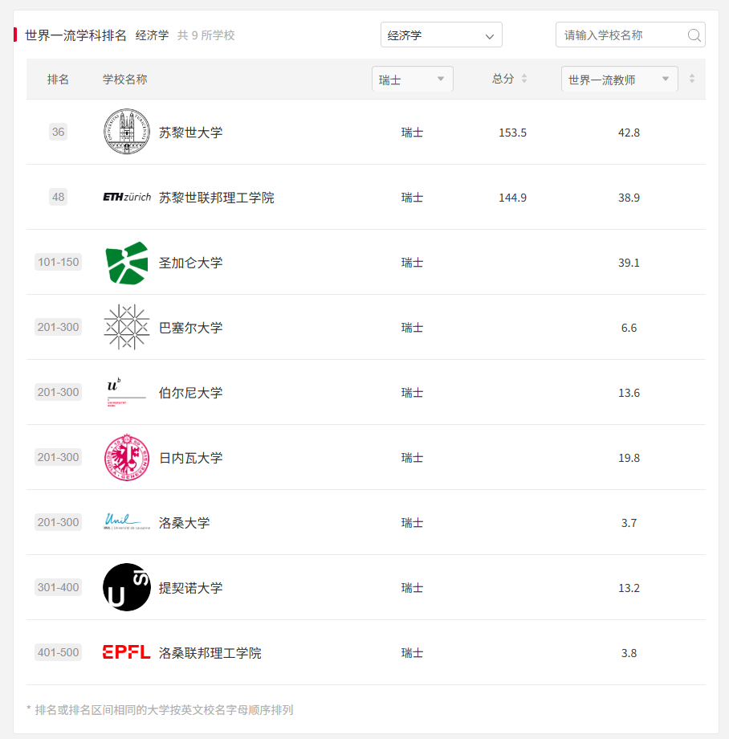Screen dimensions: 729x739
Task: Click the search magnifier icon
Action: (694, 35)
